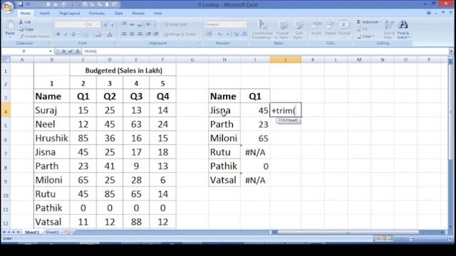Image resolution: width=456 pixels, height=256 pixels.
Task: Open Cell Styles gallery
Action: 298,29
